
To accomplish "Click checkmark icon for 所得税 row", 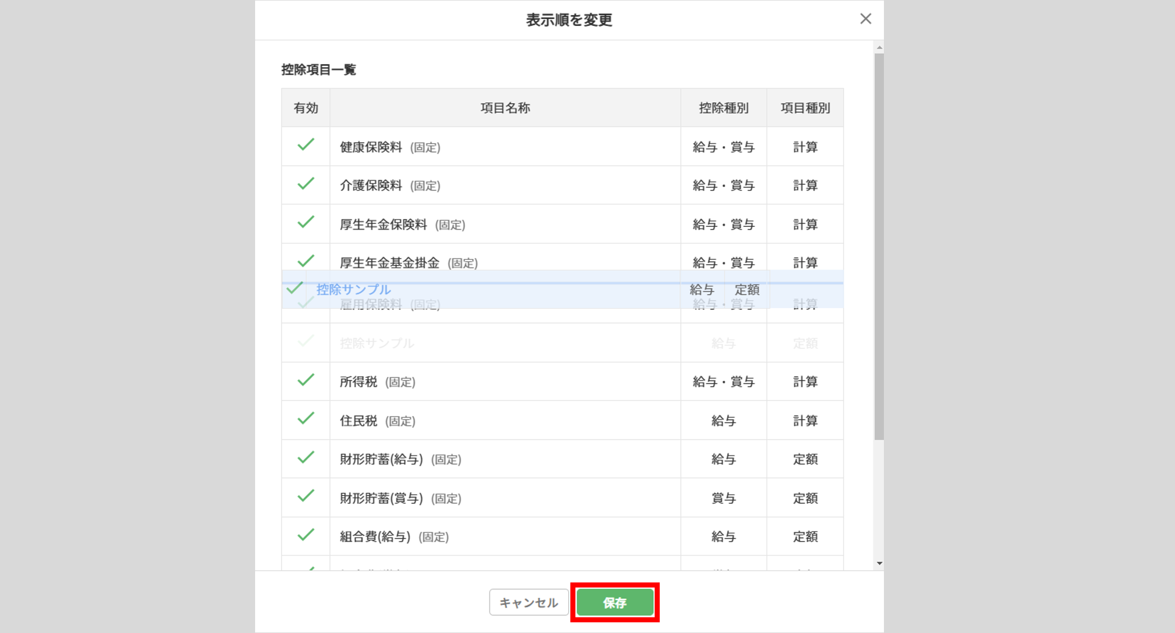I will click(306, 381).
